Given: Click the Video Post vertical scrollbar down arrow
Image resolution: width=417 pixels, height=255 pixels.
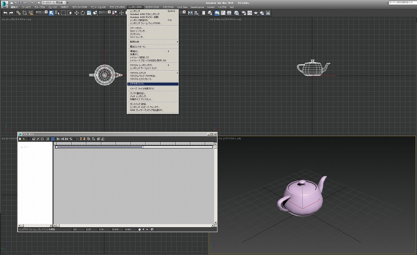Looking at the screenshot, I should (x=216, y=222).
